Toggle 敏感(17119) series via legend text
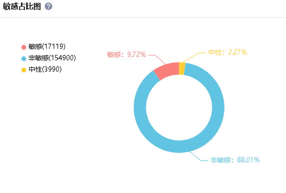The height and width of the screenshot is (193, 286). [47, 47]
